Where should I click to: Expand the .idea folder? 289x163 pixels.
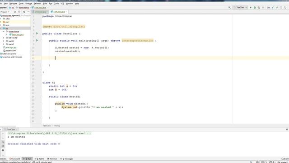pyautogui.click(x=1, y=19)
